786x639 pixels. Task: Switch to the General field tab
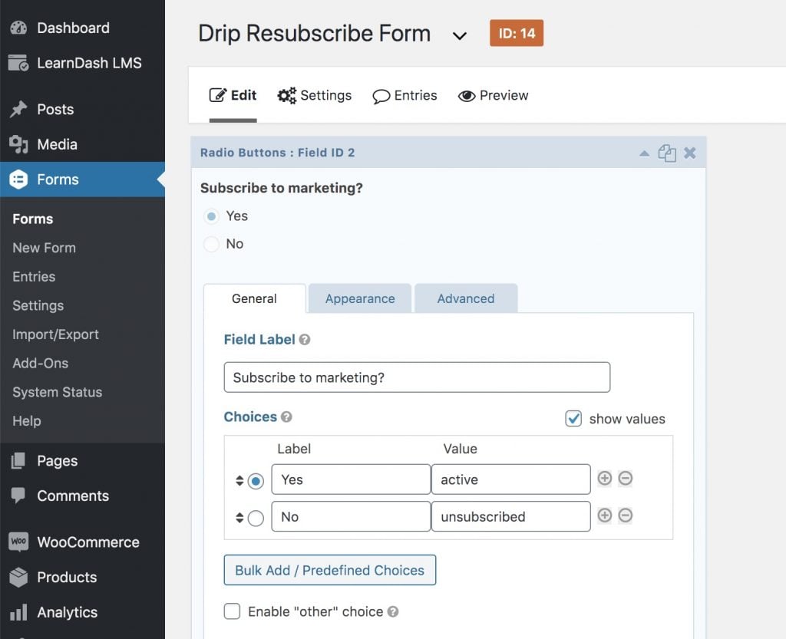coord(255,298)
